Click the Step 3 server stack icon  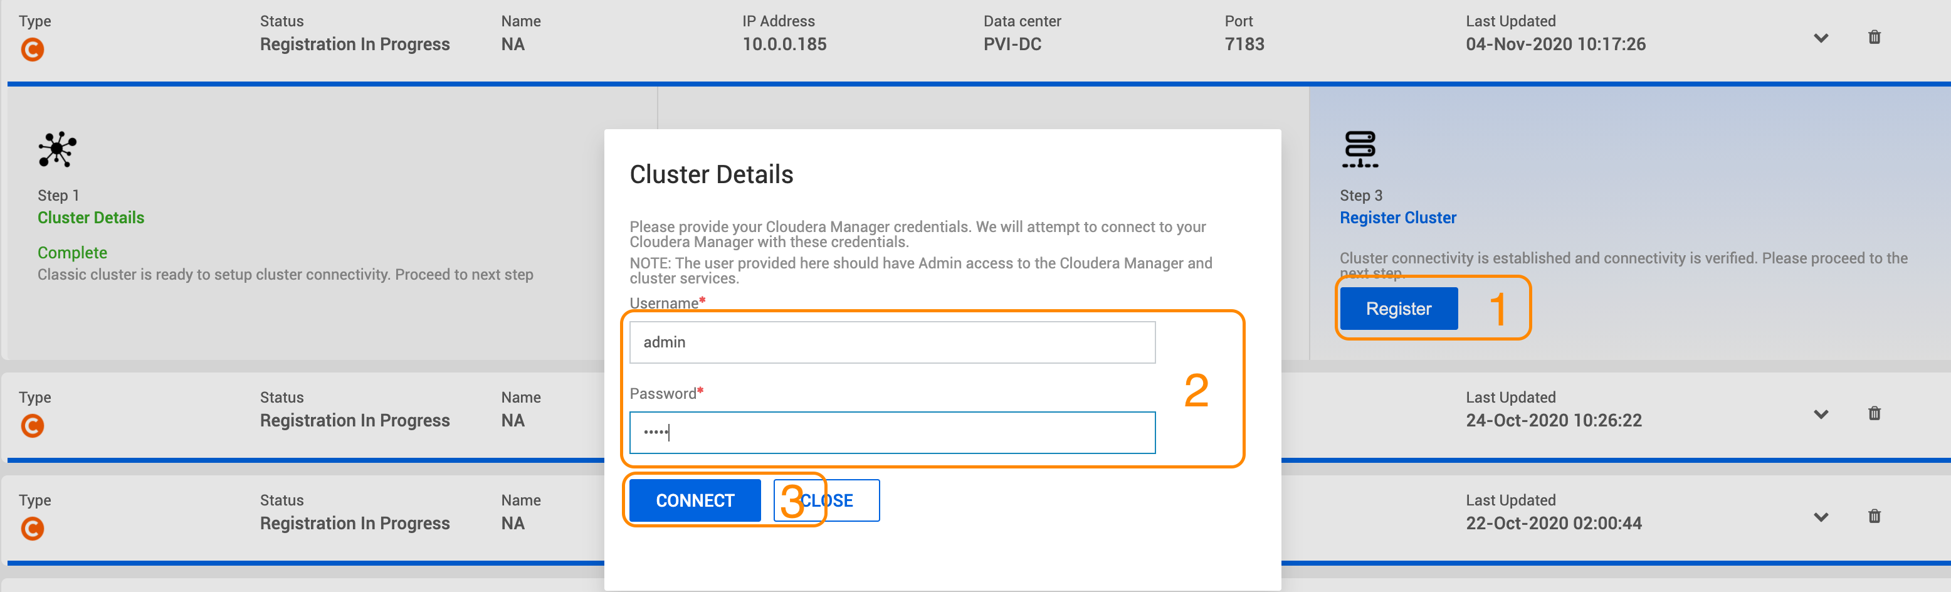pyautogui.click(x=1359, y=149)
